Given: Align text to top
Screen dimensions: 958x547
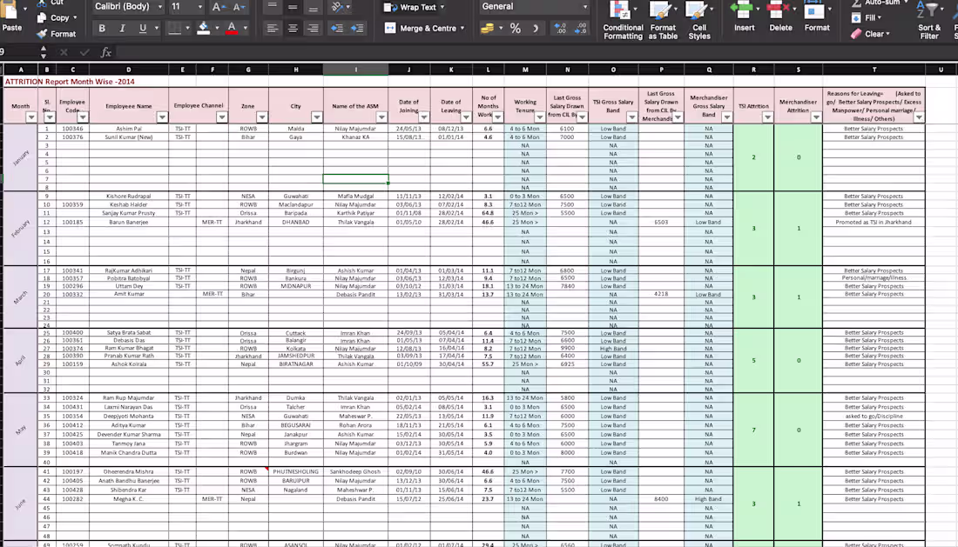Looking at the screenshot, I should (273, 7).
